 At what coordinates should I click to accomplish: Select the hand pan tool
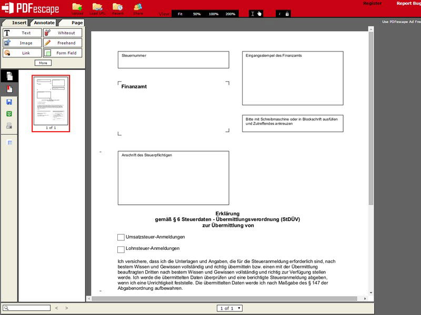tap(259, 14)
